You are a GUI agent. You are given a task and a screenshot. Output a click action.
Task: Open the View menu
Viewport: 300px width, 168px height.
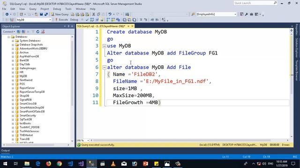click(22, 9)
